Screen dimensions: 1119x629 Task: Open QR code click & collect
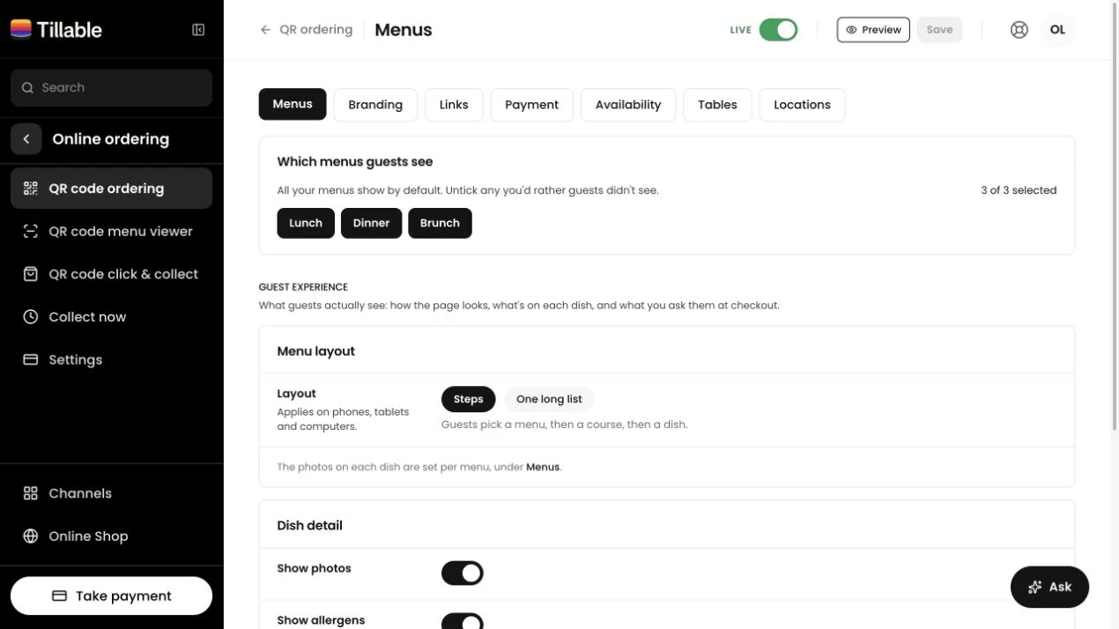(112, 274)
